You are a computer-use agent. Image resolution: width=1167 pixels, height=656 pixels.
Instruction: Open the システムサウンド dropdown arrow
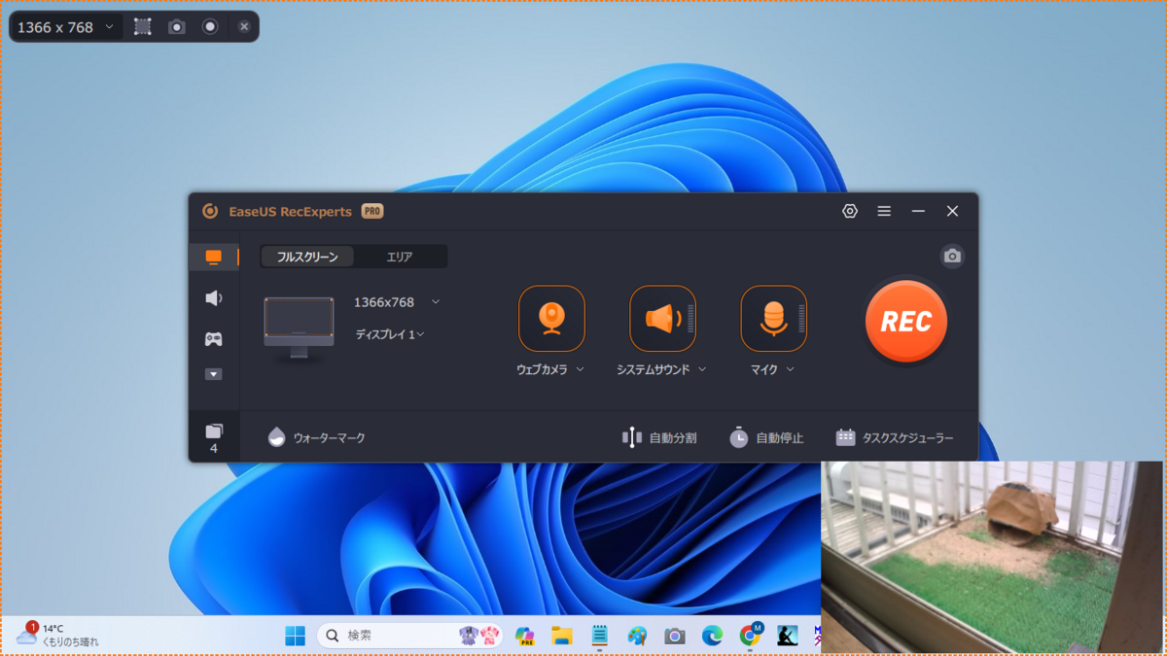(702, 370)
